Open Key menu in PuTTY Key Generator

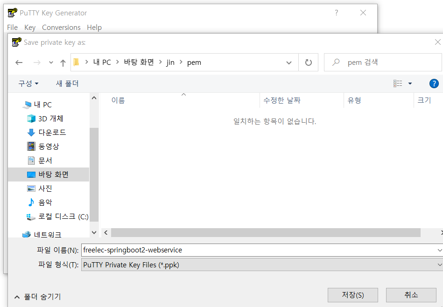click(30, 28)
